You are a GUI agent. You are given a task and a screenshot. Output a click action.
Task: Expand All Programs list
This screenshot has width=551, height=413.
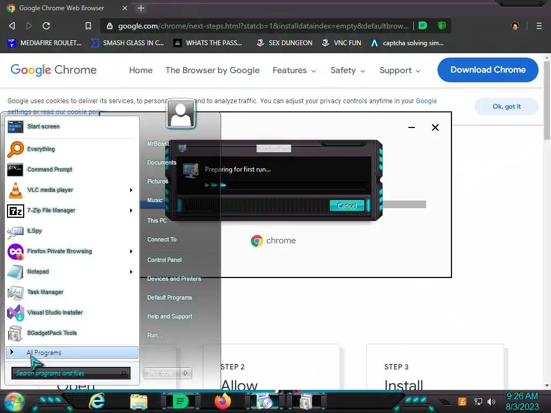point(72,353)
